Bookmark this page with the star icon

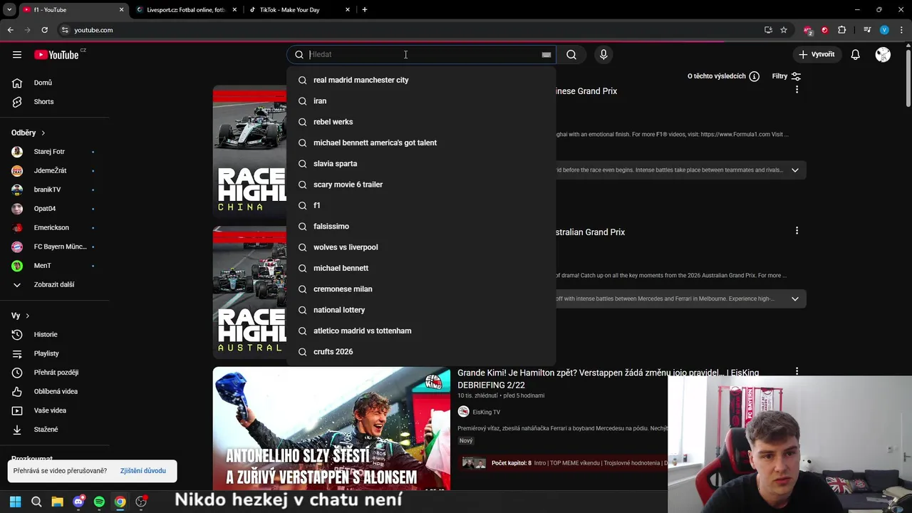[784, 30]
